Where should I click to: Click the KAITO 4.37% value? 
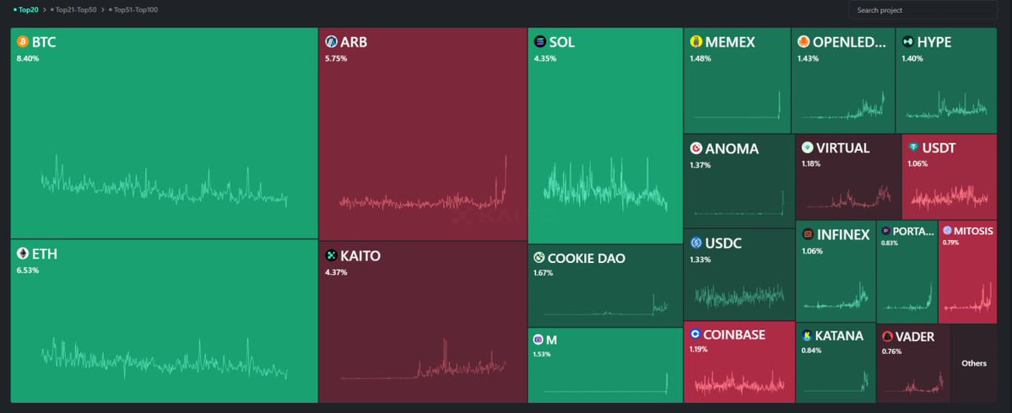click(x=336, y=272)
